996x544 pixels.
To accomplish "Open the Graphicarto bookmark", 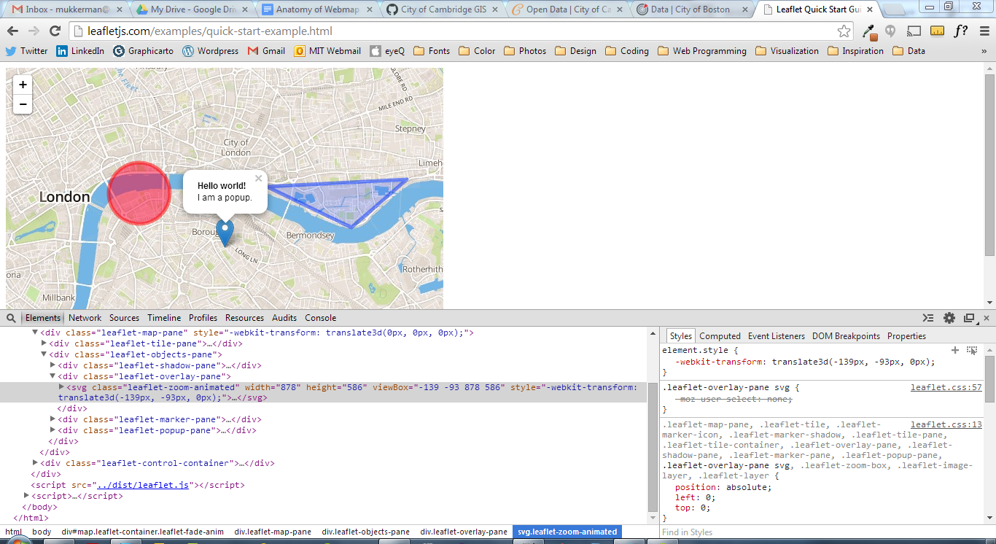I will (x=143, y=51).
